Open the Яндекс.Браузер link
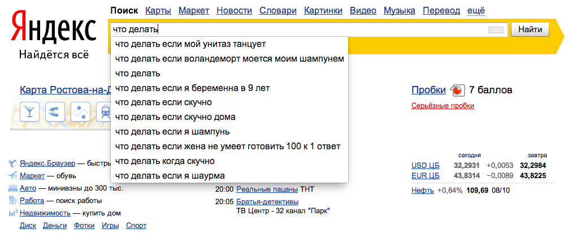568x233 pixels. click(47, 163)
